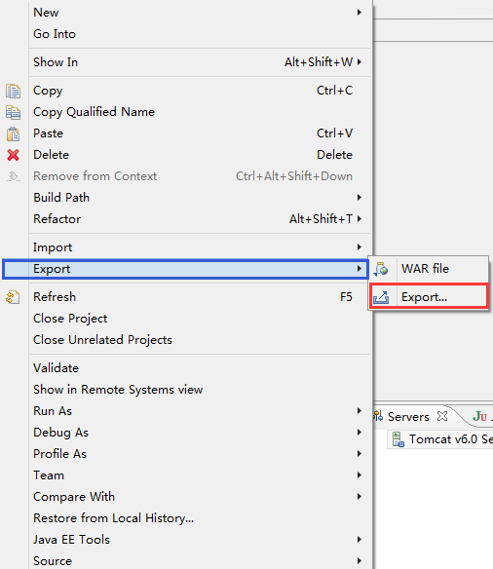Choose Delete from the context menu

200,155
